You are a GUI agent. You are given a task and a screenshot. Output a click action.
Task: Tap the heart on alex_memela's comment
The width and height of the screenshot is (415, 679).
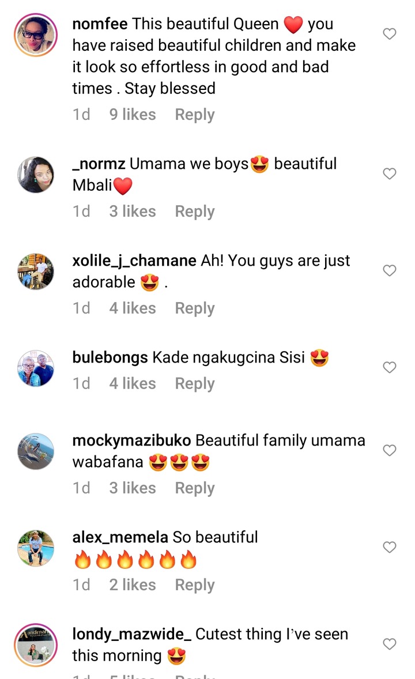click(390, 547)
